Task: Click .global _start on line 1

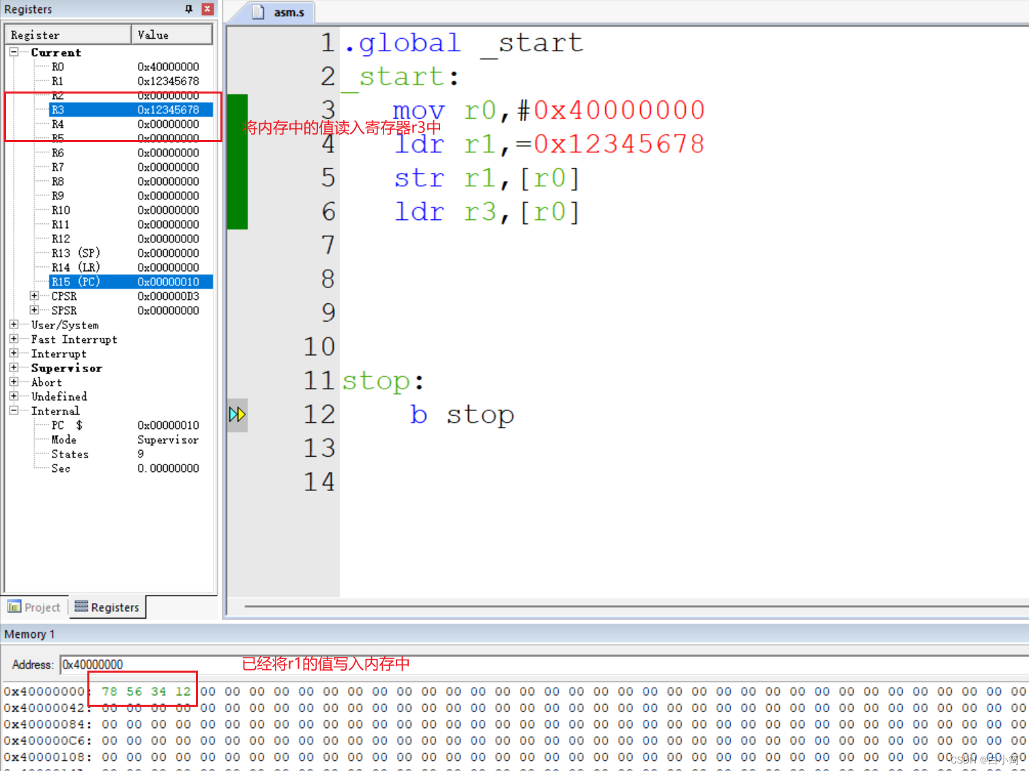Action: 463,43
